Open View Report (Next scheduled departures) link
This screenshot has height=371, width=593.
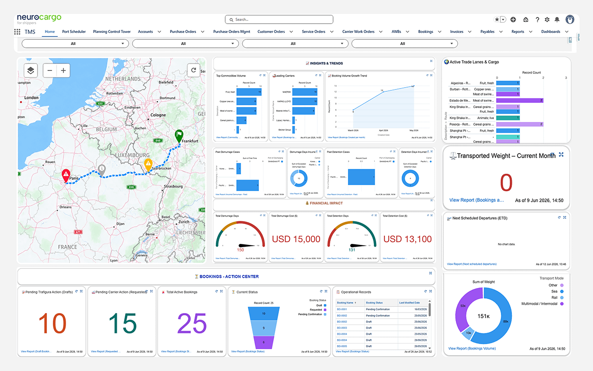472,264
